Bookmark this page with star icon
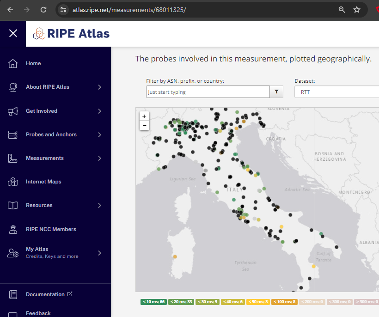The width and height of the screenshot is (379, 317). click(x=357, y=10)
